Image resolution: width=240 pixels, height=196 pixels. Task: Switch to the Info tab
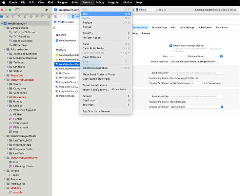[x=173, y=27]
